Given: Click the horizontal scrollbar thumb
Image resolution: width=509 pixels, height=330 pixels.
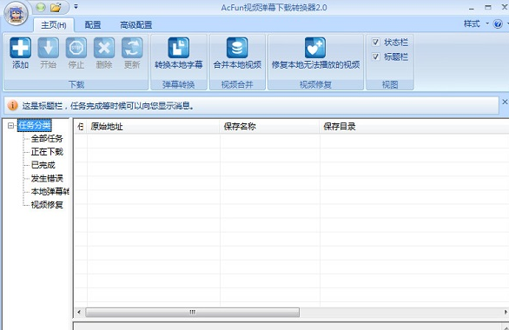Looking at the screenshot, I should [192, 312].
